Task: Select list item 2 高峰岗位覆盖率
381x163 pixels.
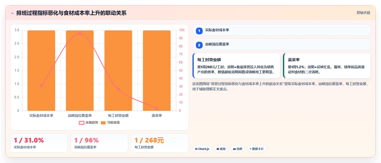Action: (282, 44)
